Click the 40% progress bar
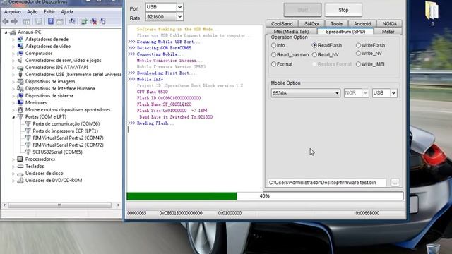This screenshot has height=254, width=452. click(265, 196)
